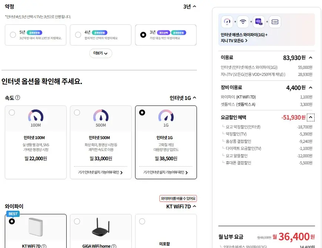Click the 셋톱박스 (셋톱박스 A) fee row

coord(266,104)
